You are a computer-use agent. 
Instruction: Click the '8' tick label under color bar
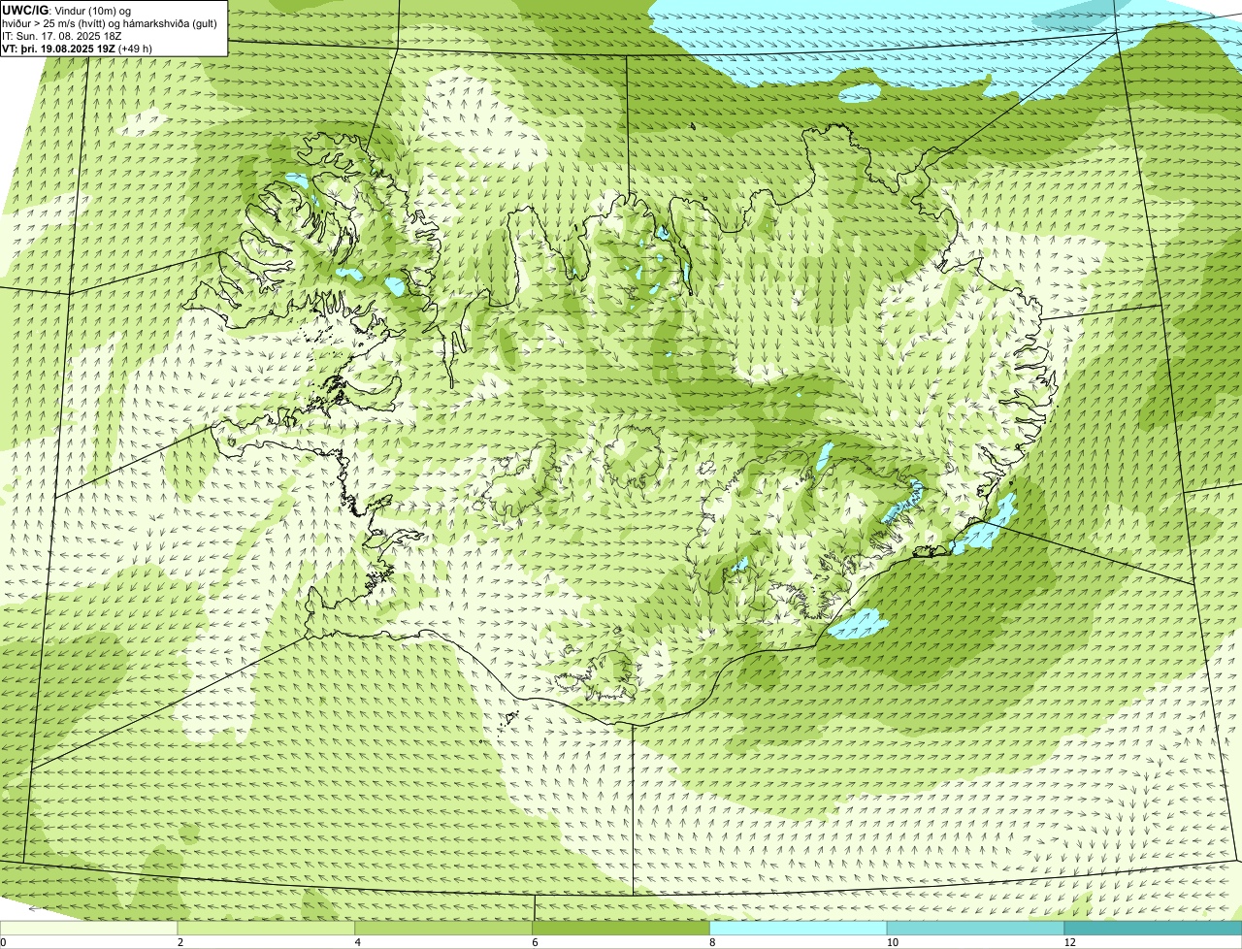pyautogui.click(x=712, y=942)
